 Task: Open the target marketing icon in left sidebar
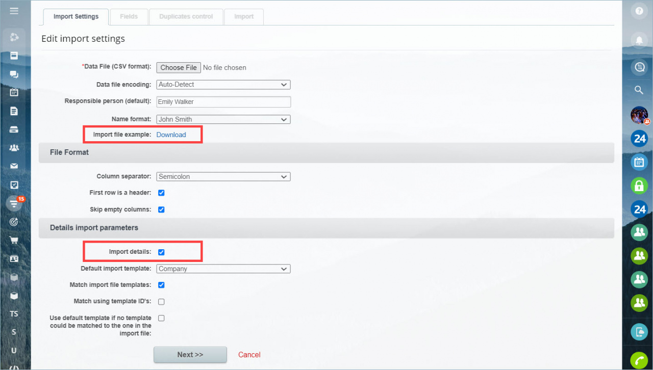point(14,222)
